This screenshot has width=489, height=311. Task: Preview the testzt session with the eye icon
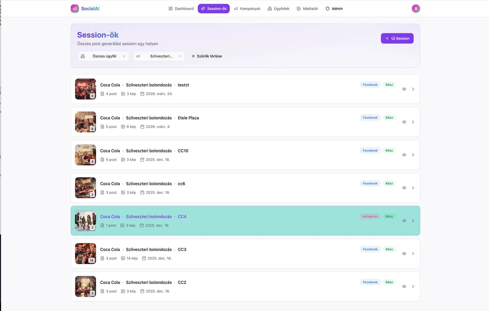tap(404, 89)
